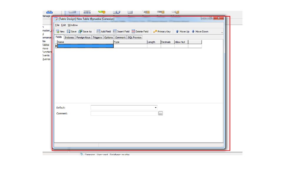This screenshot has height=169, width=301.
Task: Move field up with arrow icon
Action: [x=177, y=31]
